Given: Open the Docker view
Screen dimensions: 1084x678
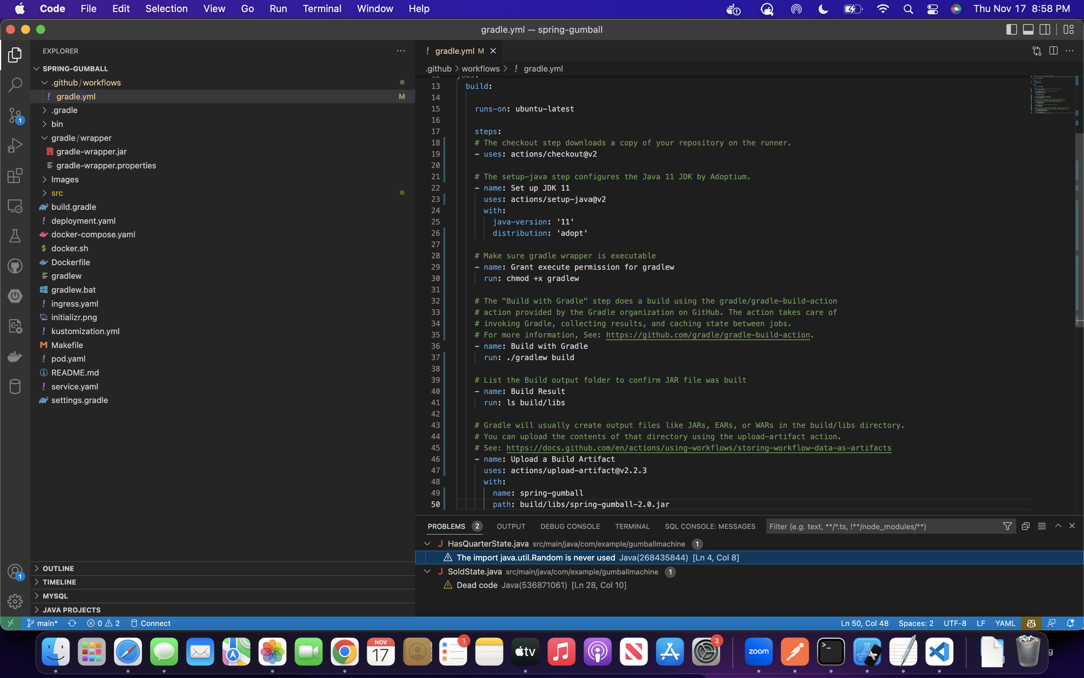Looking at the screenshot, I should 15,356.
